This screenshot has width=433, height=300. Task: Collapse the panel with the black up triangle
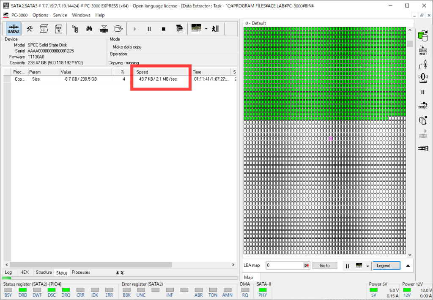pos(408,265)
